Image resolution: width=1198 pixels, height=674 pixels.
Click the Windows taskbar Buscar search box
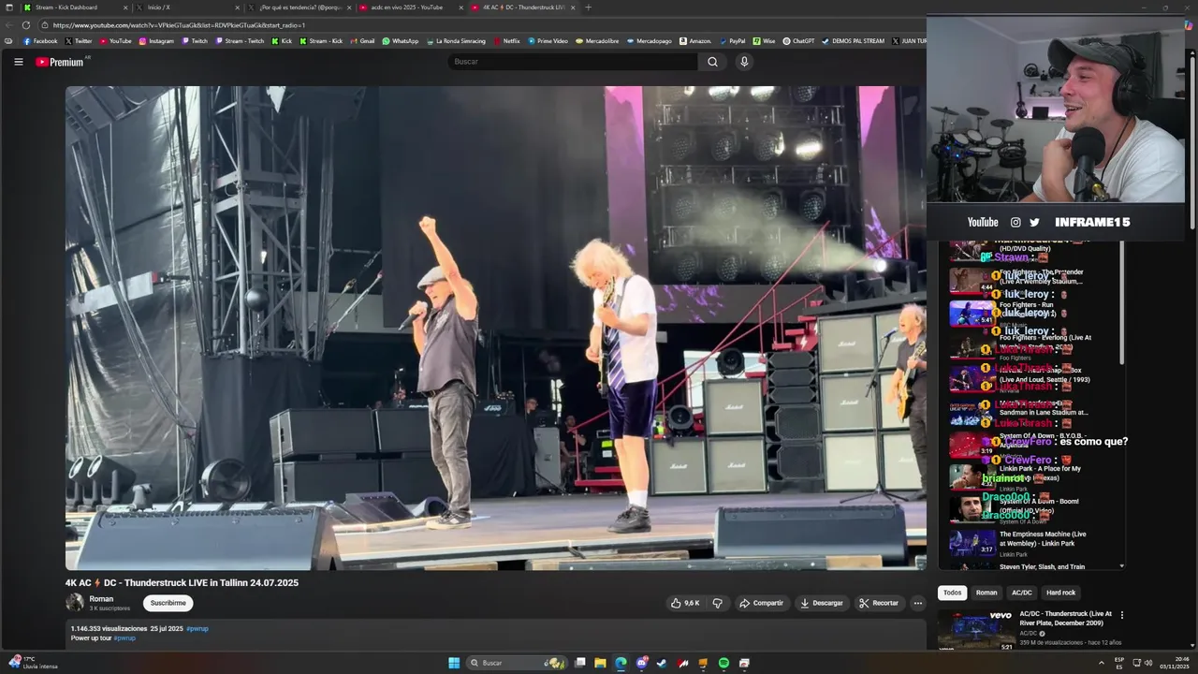517,663
